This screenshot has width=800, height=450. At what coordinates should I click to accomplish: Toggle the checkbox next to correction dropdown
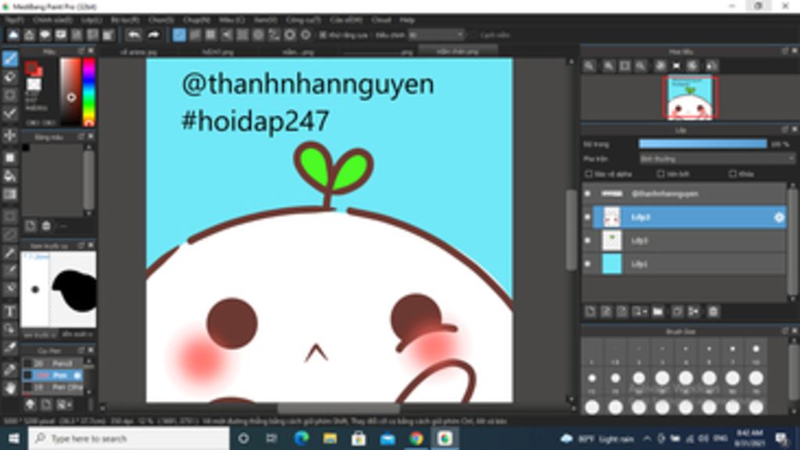474,35
